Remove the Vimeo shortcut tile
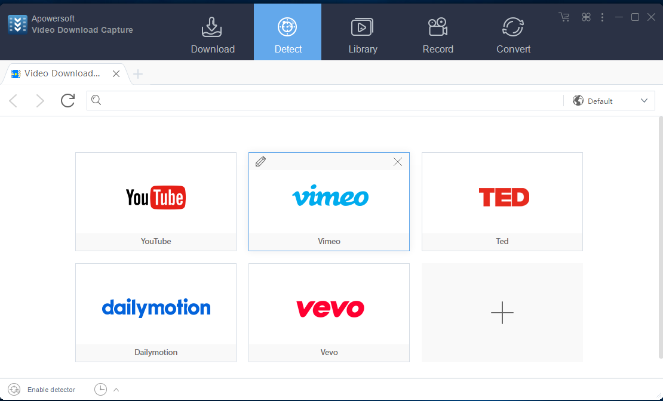The width and height of the screenshot is (663, 401). (x=397, y=162)
